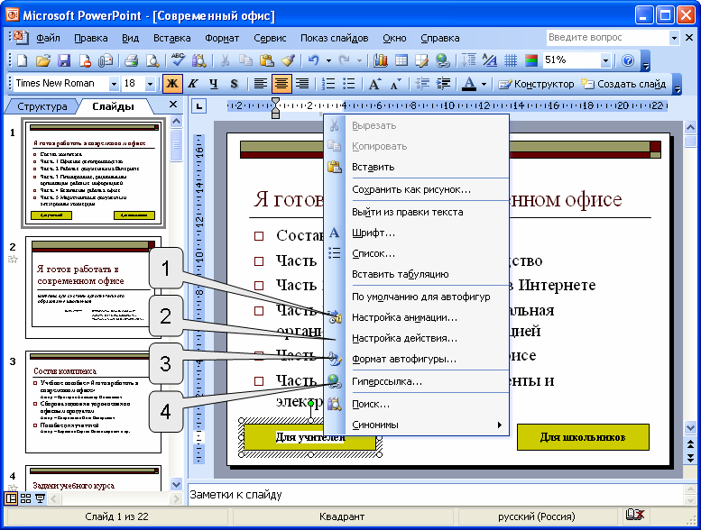Open a file using folder icon
701x530 pixels.
[x=42, y=60]
